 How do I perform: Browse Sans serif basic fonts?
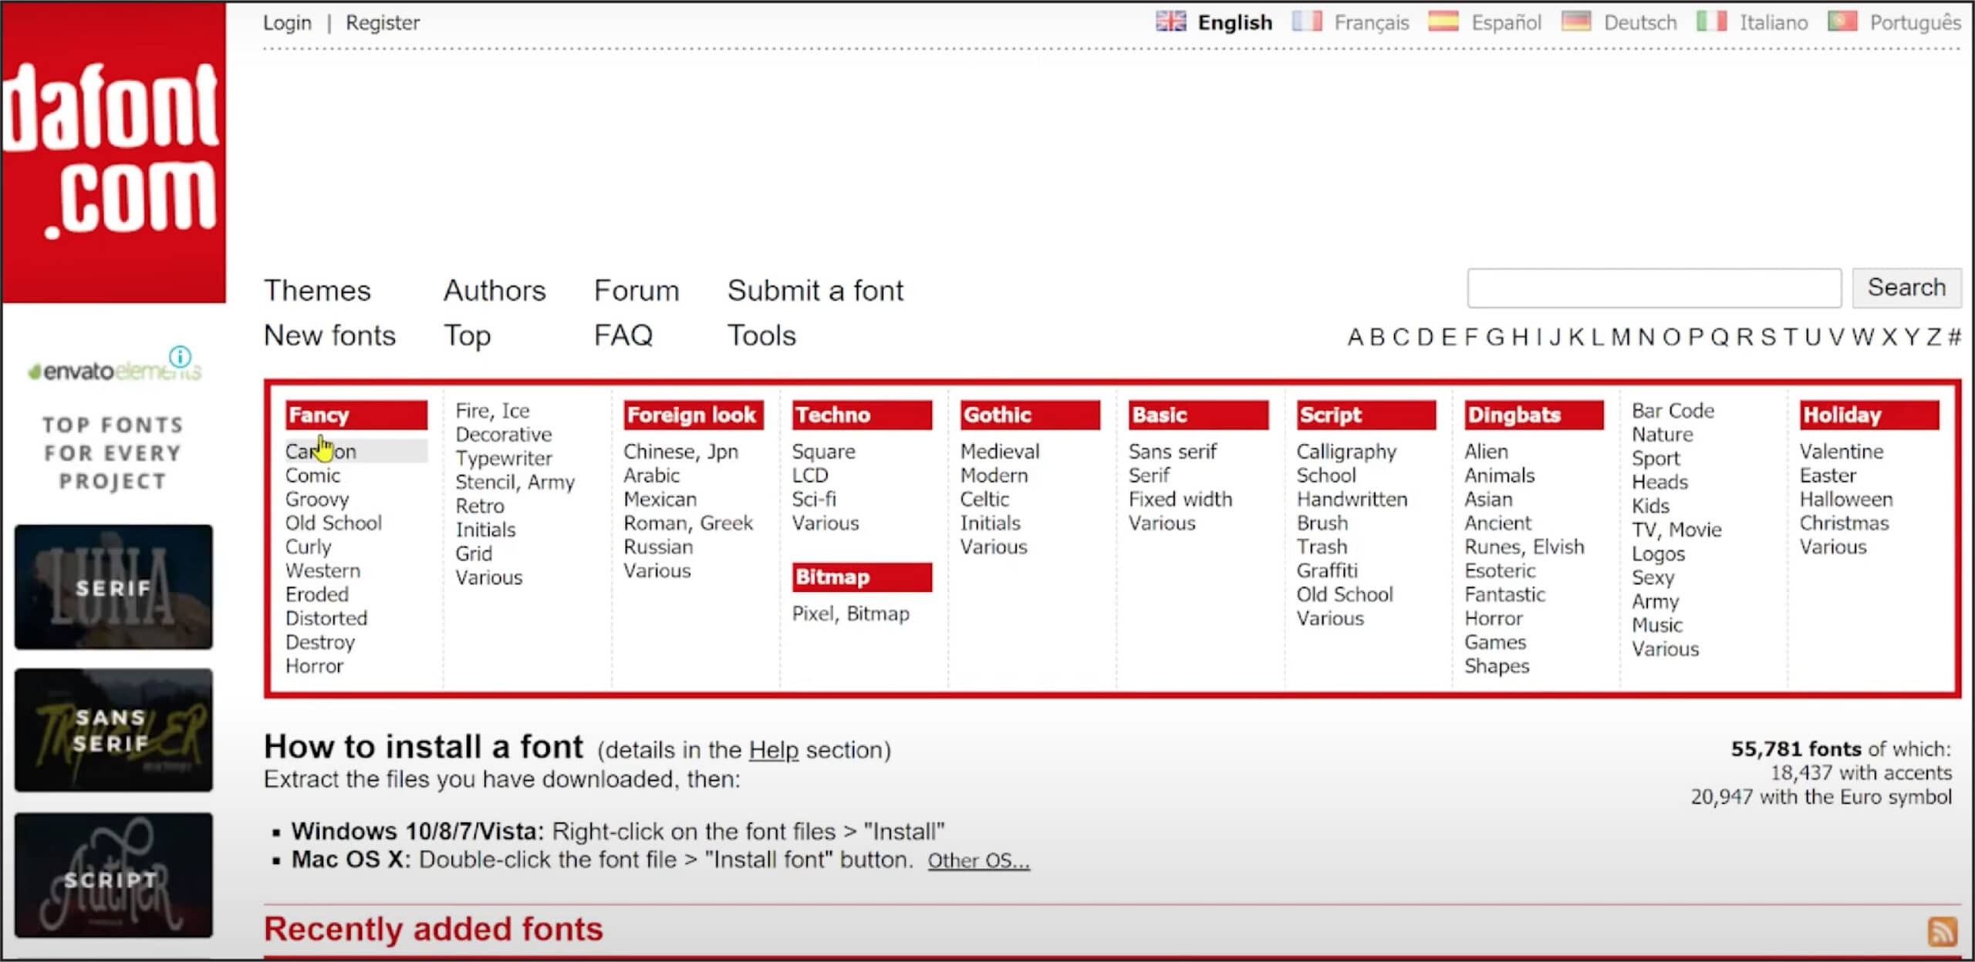pos(1173,451)
